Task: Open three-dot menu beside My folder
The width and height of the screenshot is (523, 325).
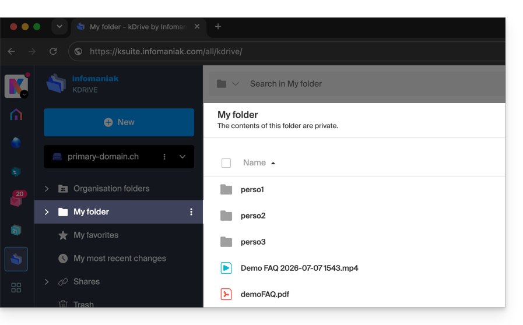Action: point(191,211)
